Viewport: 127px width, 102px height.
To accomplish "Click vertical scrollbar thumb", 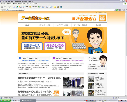I will click(x=126, y=35).
